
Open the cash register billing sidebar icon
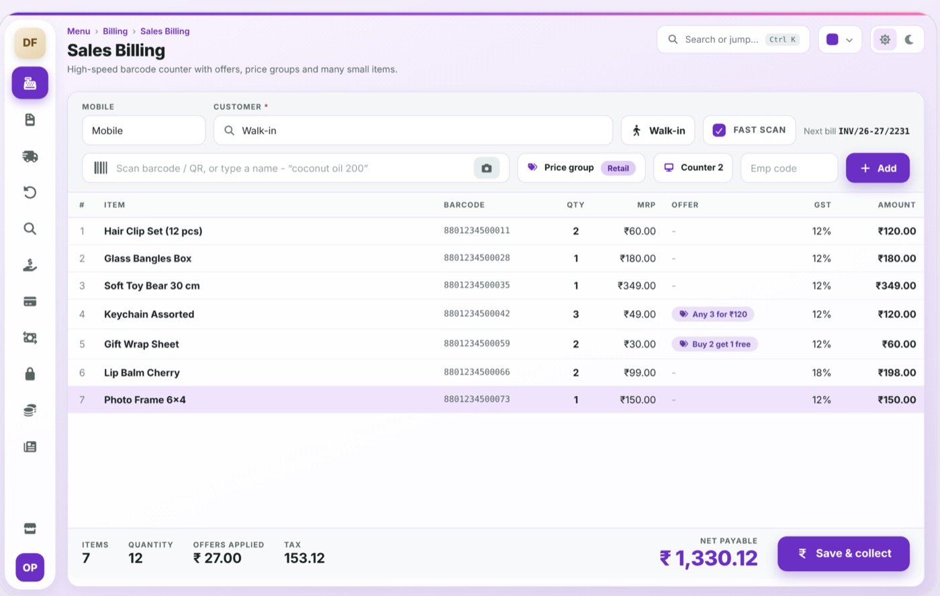(30, 83)
